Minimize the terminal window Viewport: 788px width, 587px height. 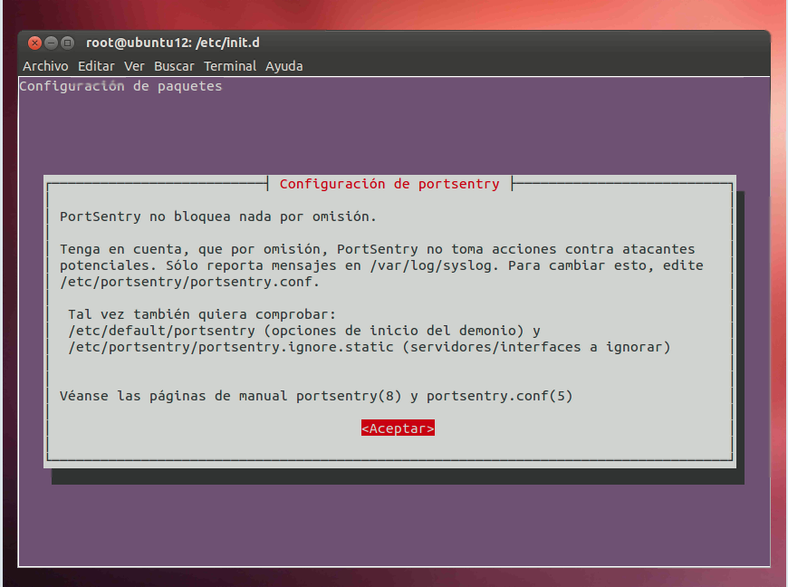tap(51, 43)
